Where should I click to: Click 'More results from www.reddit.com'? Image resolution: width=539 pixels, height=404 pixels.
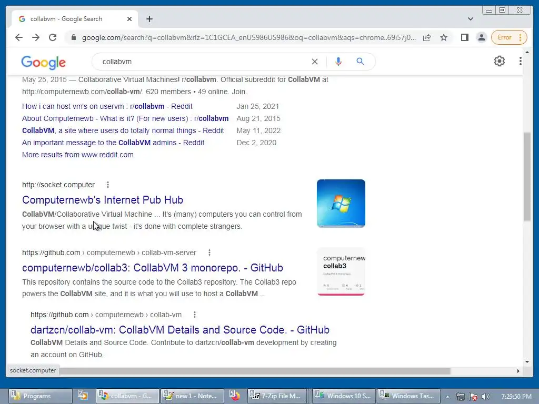pos(78,155)
